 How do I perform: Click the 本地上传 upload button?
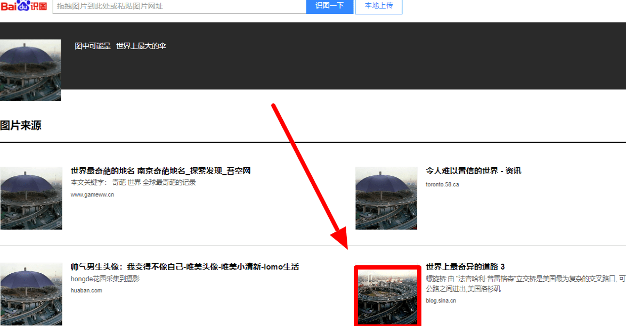378,6
